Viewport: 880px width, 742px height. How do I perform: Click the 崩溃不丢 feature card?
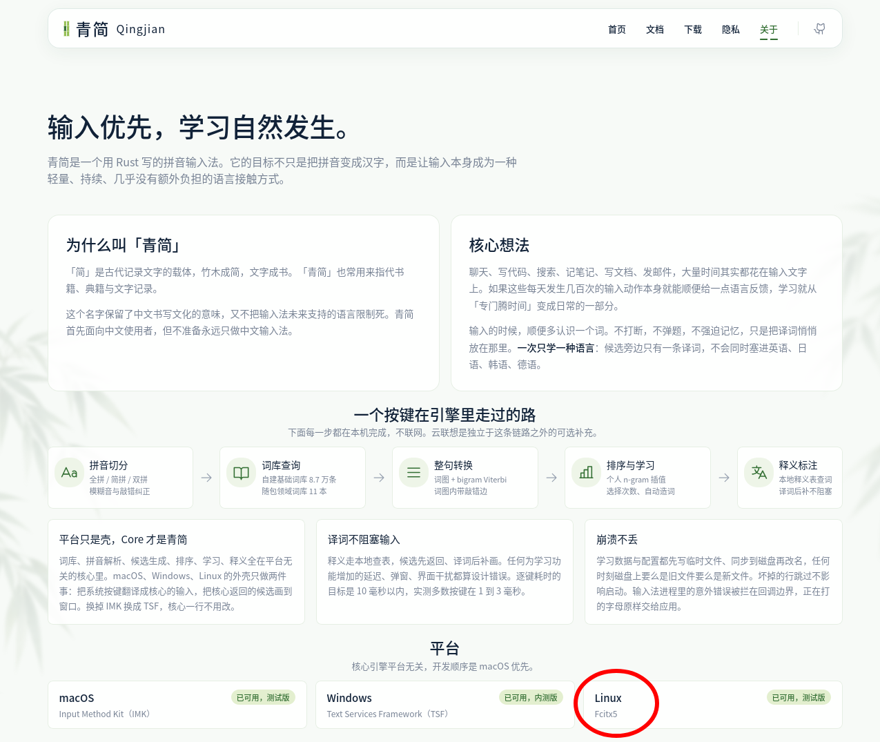(713, 572)
